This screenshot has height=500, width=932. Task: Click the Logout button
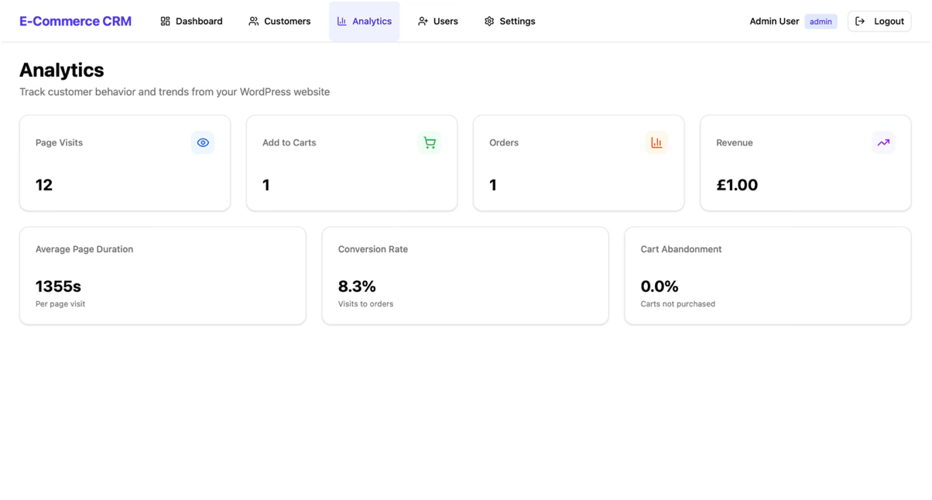coord(879,21)
